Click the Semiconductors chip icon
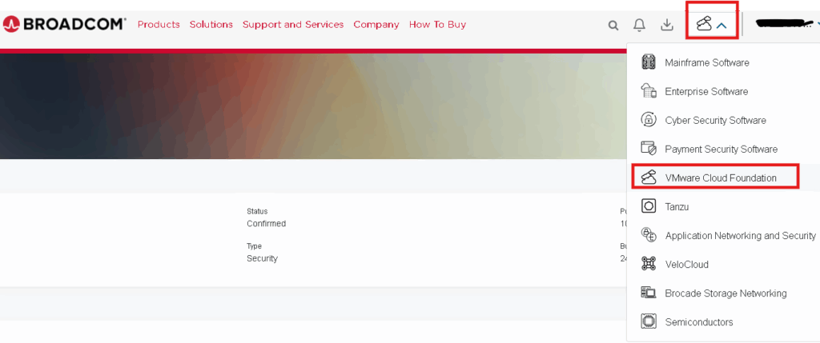The height and width of the screenshot is (343, 820). click(649, 321)
